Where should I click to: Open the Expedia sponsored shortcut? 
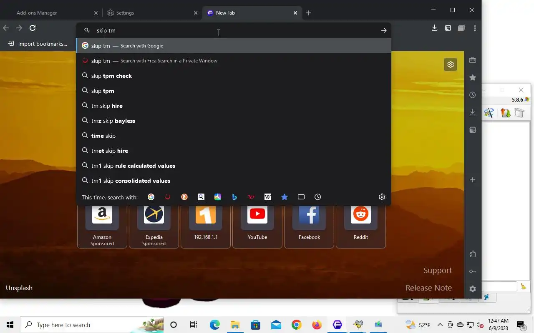[x=154, y=226]
